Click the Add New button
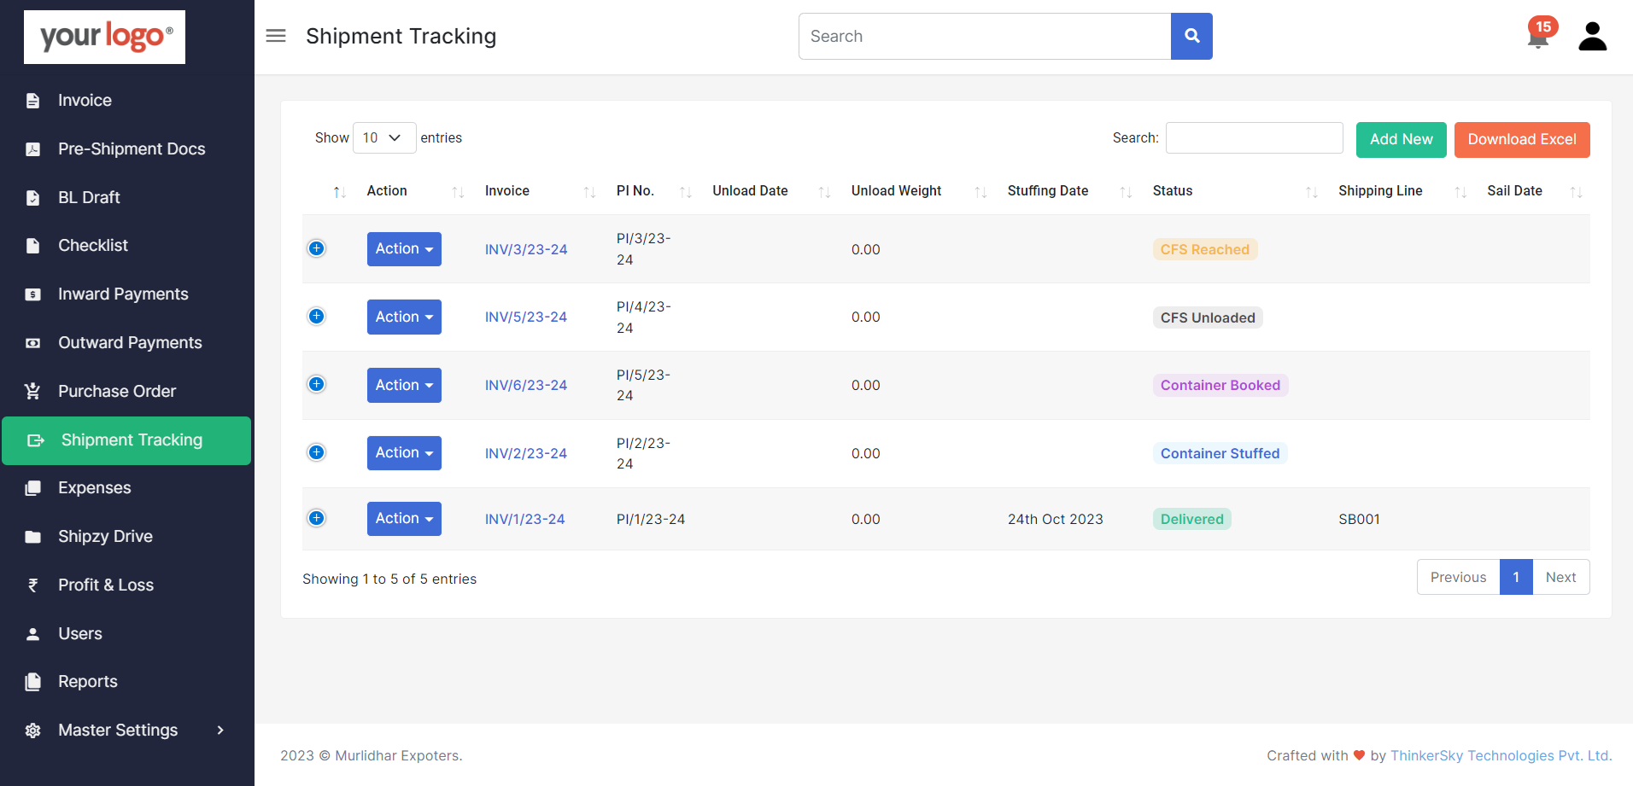1633x786 pixels. pyautogui.click(x=1401, y=140)
